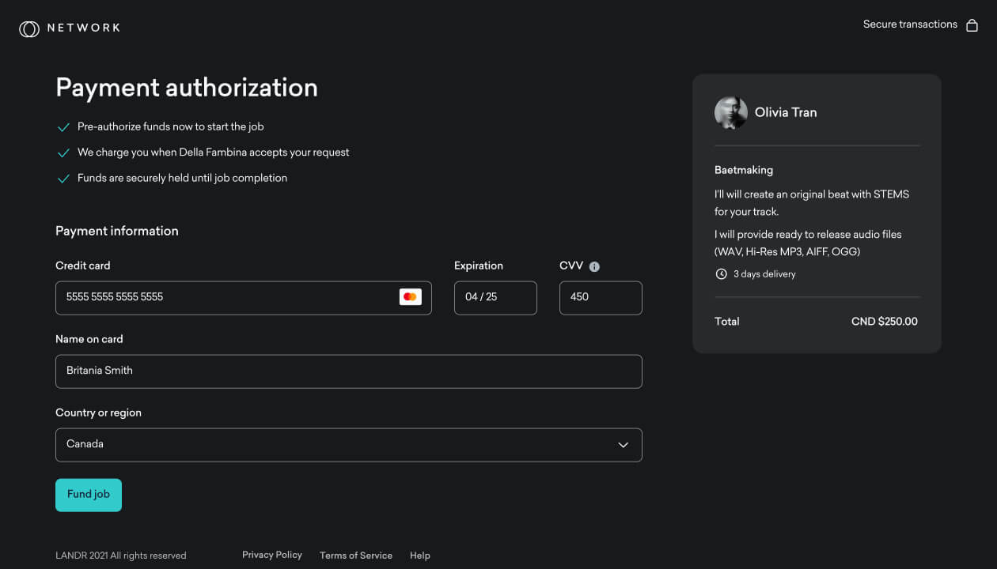This screenshot has height=569, width=997.
Task: Click the Payment authorization heading
Action: tap(187, 87)
